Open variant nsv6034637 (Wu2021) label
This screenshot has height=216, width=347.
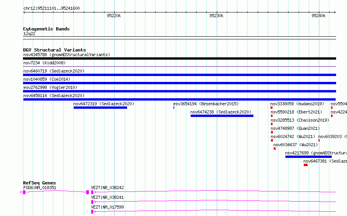(x=296, y=145)
